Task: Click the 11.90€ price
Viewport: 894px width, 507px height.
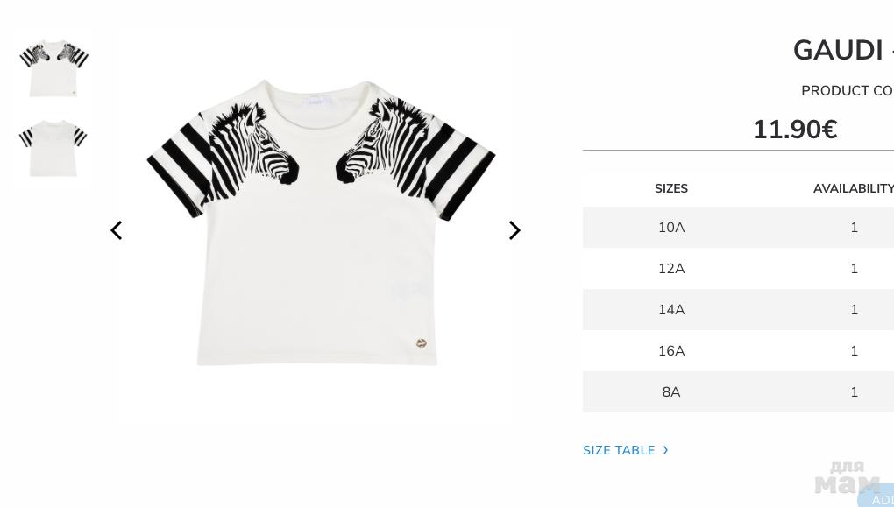Action: (795, 130)
